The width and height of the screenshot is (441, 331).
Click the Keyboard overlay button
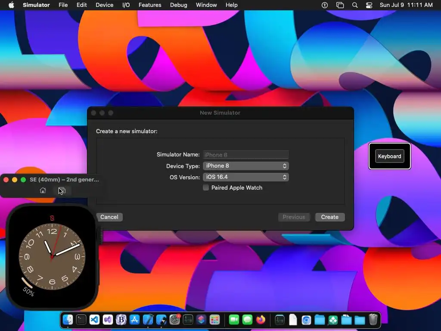click(389, 156)
